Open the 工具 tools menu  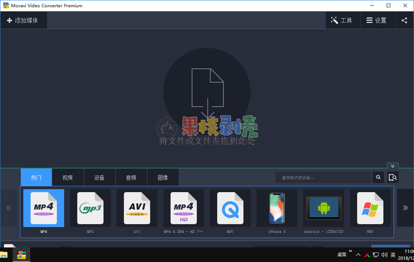pos(343,20)
